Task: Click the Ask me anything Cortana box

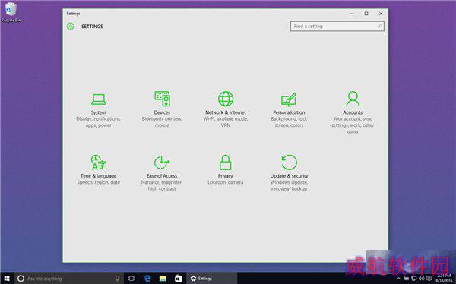Action: (69, 279)
